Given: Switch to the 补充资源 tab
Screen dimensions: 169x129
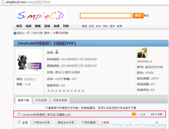Looking at the screenshot, I should click(41, 100).
